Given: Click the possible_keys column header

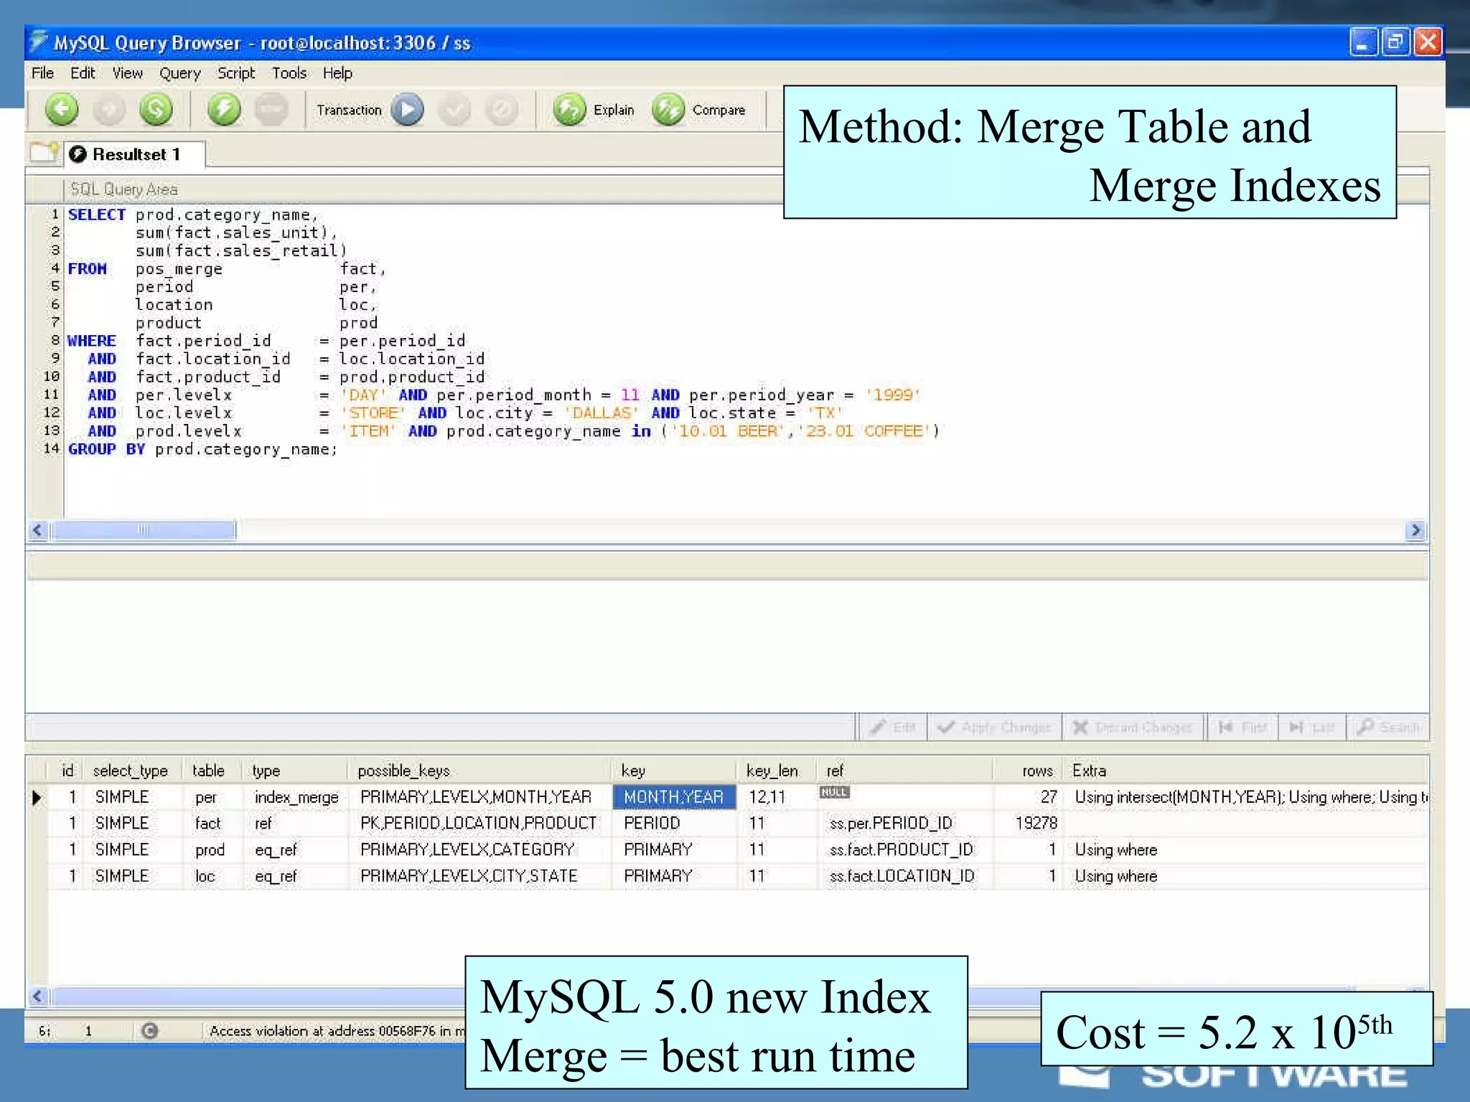Looking at the screenshot, I should point(479,771).
